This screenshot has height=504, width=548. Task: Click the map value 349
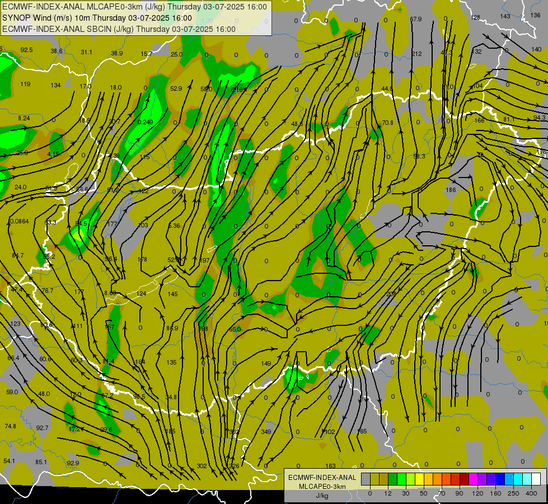click(x=266, y=432)
